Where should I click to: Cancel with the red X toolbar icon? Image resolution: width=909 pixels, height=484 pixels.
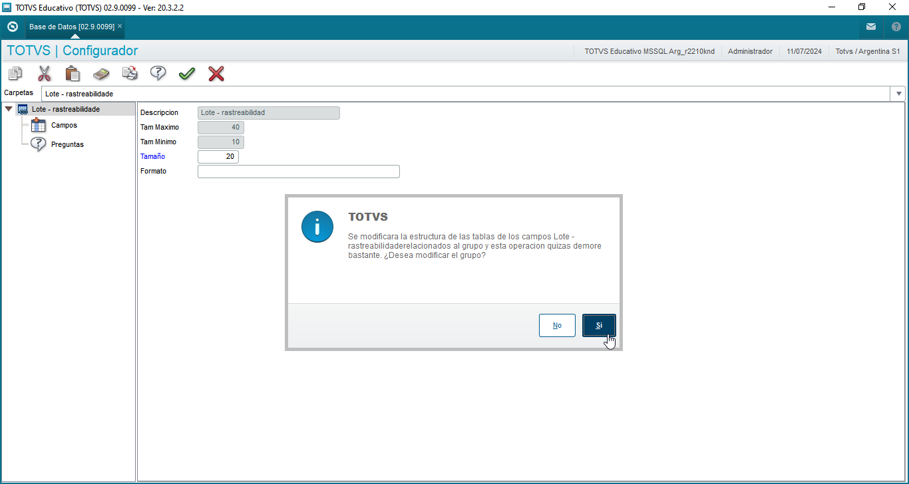point(216,73)
